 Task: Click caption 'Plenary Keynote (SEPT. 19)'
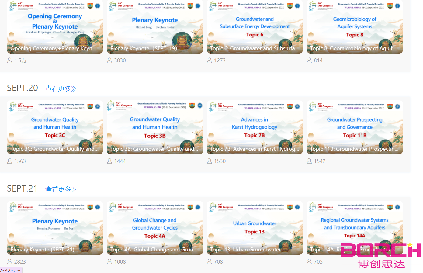[144, 48]
